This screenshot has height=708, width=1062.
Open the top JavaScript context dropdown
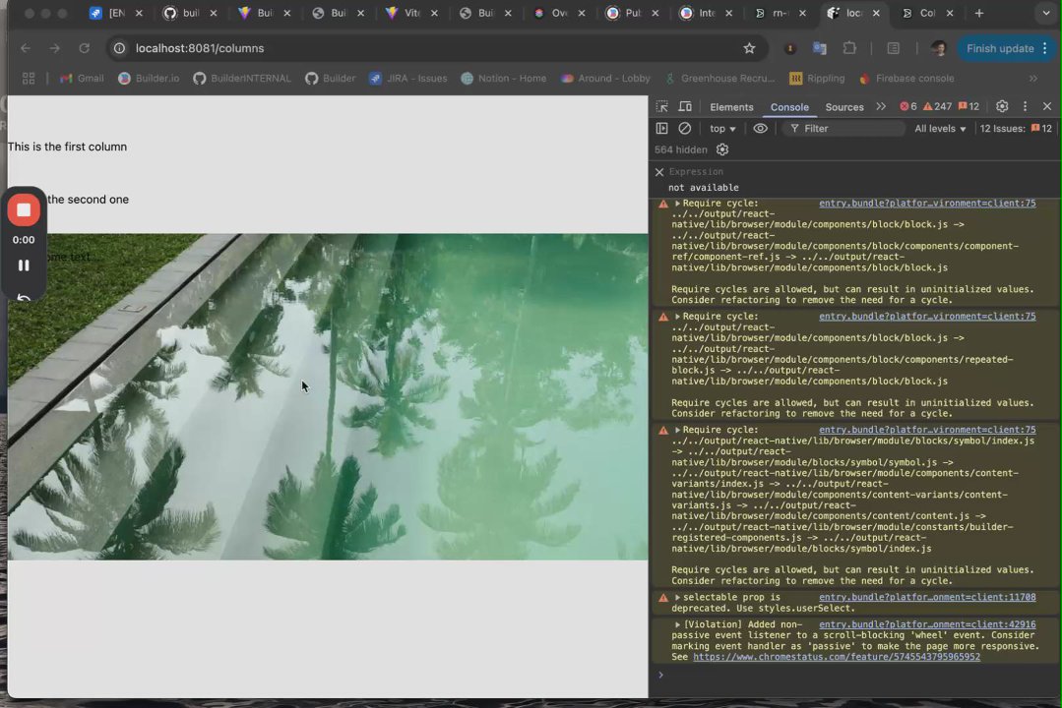722,129
